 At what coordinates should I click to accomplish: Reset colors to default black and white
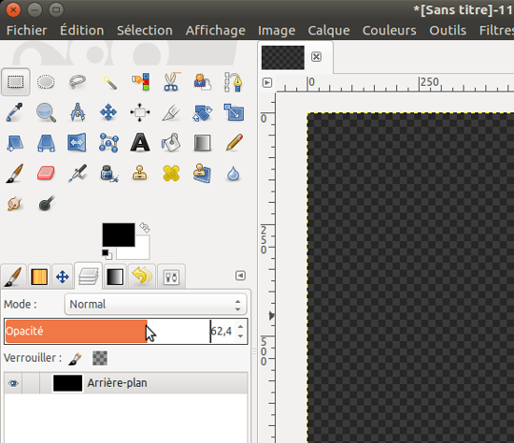click(107, 254)
